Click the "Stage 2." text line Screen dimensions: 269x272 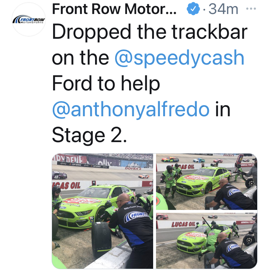pos(90,135)
